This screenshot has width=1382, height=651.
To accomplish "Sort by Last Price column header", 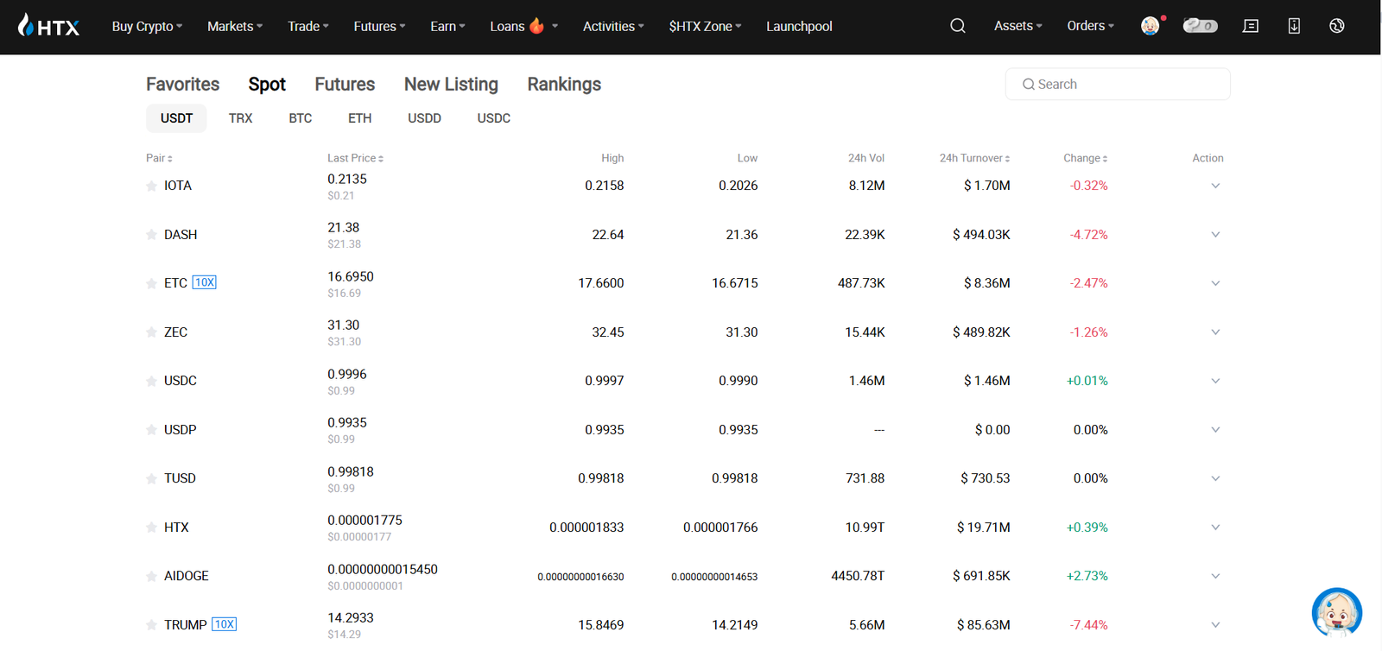I will pos(355,158).
